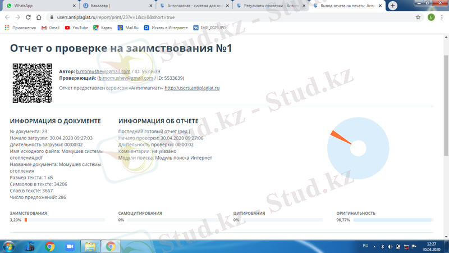Click the RU language indicator
The image size is (449, 253).
pos(365,246)
